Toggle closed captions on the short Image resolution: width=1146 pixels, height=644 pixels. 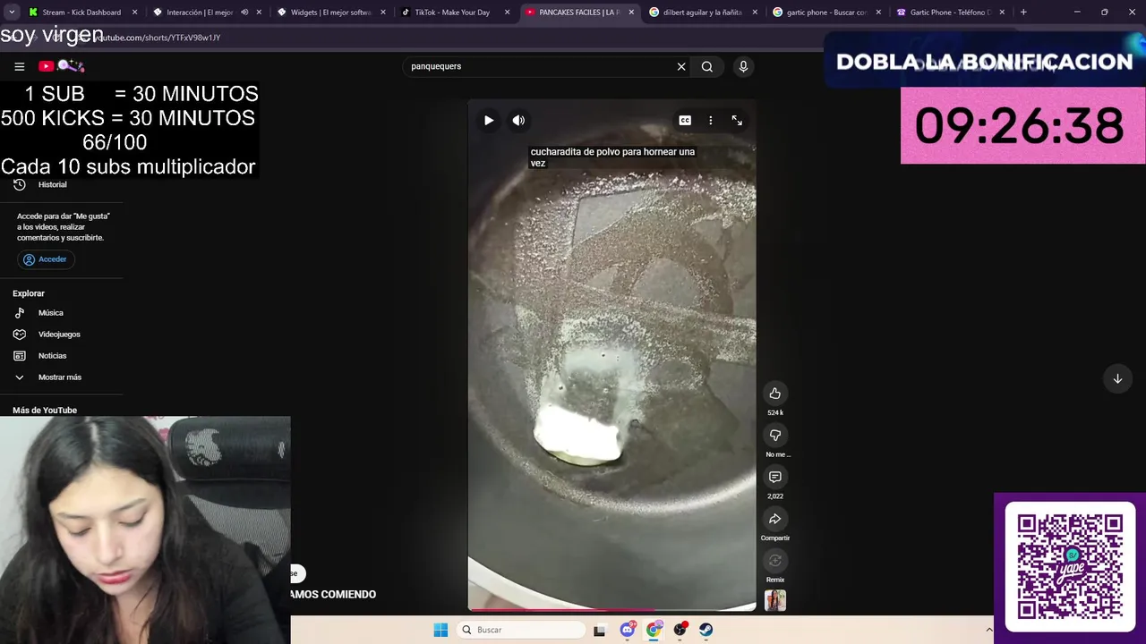(x=685, y=120)
